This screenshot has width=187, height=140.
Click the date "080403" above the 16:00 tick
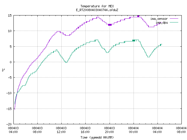[x=85, y=128]
